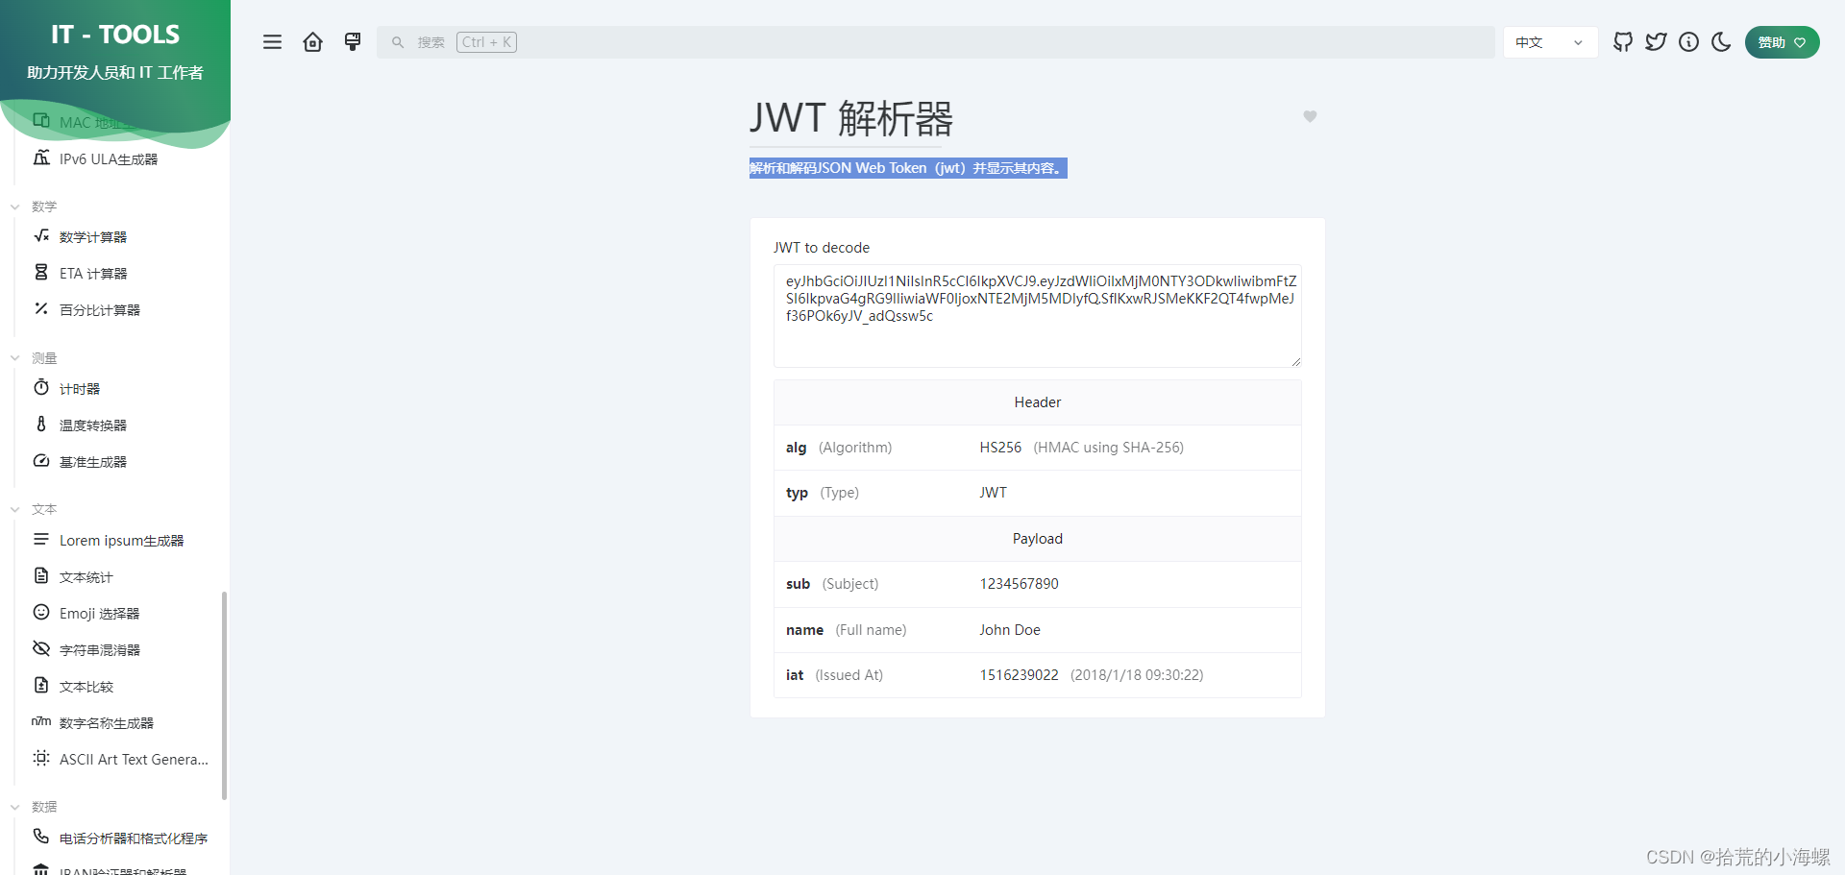Open the 中文 language dropdown
The image size is (1845, 875).
pyautogui.click(x=1550, y=42)
